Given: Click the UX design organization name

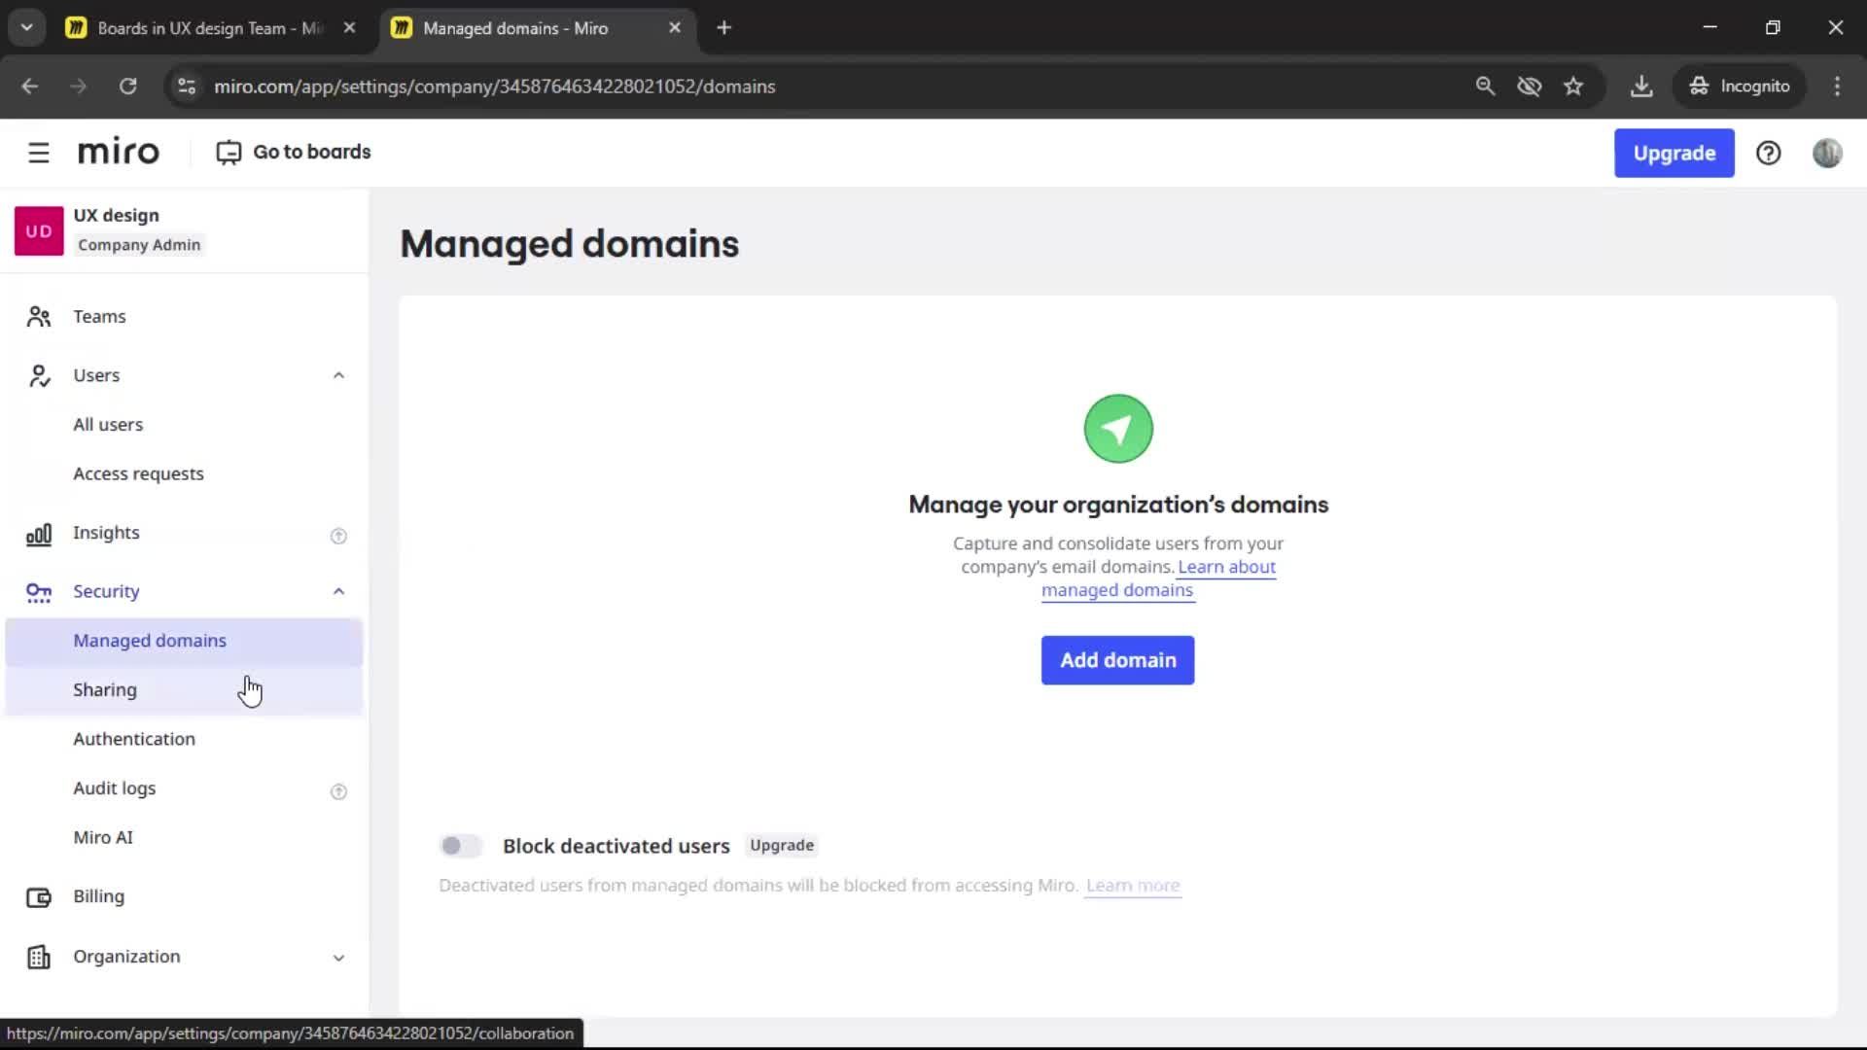Looking at the screenshot, I should [116, 216].
